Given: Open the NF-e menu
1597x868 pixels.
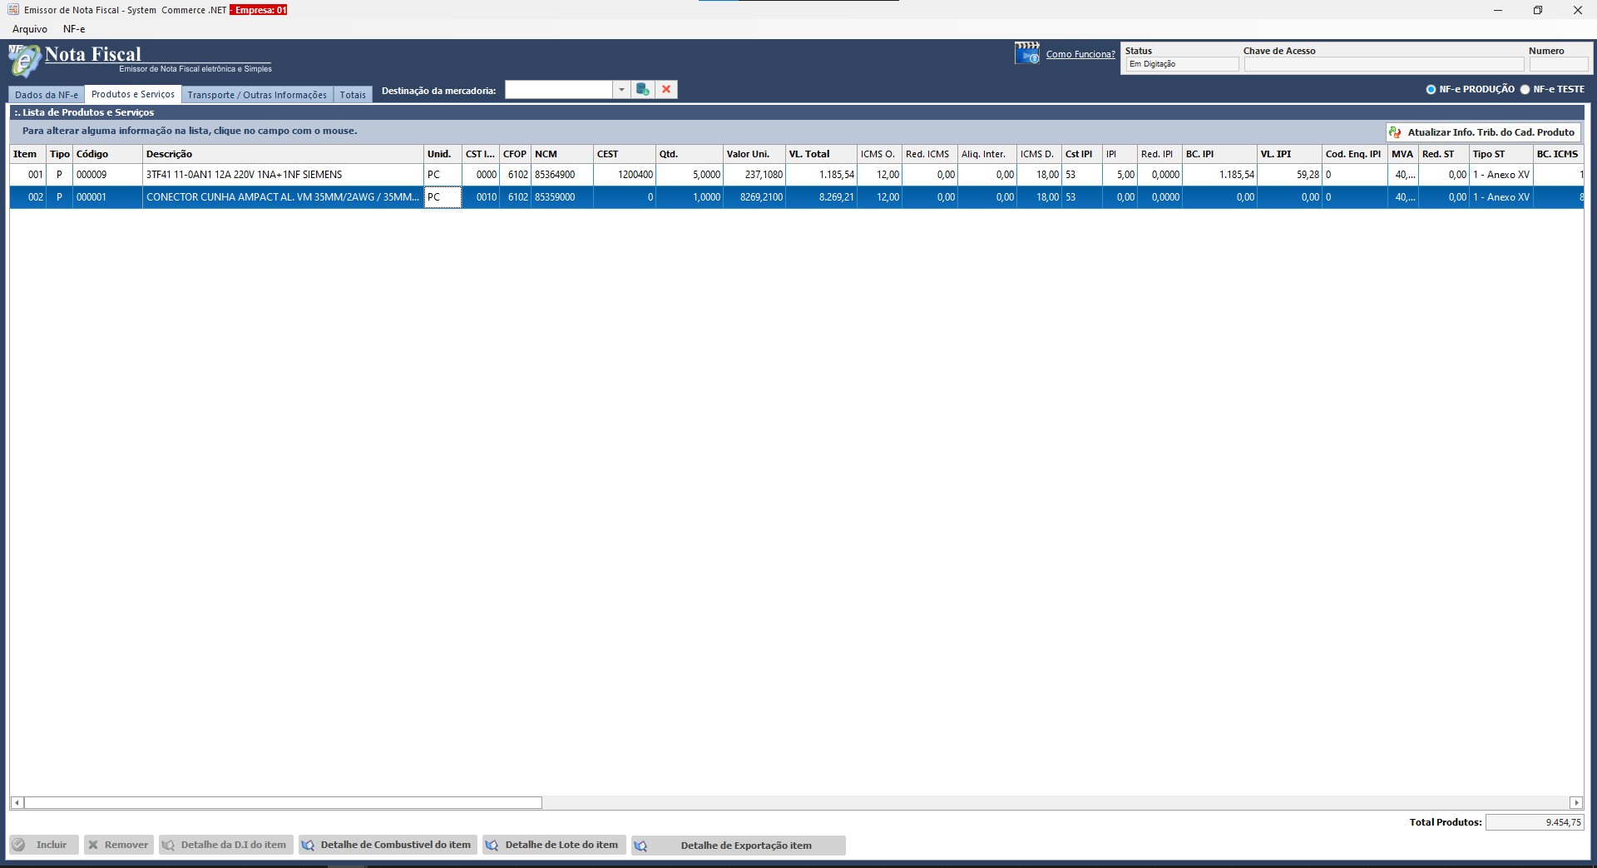Looking at the screenshot, I should pyautogui.click(x=74, y=29).
